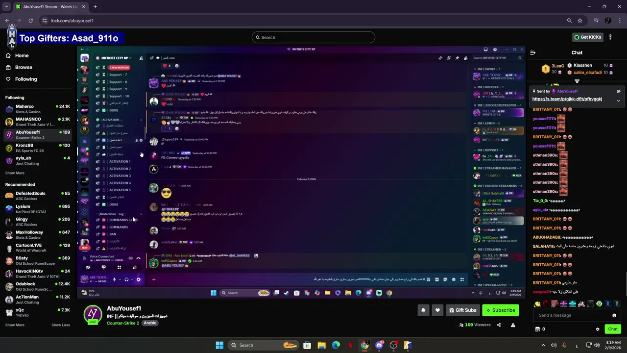
Task: Click the heart follow button
Action: tap(437, 310)
